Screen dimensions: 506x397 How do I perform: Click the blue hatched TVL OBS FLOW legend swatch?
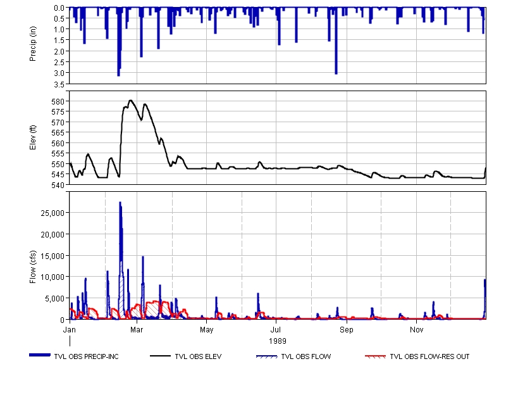click(266, 356)
